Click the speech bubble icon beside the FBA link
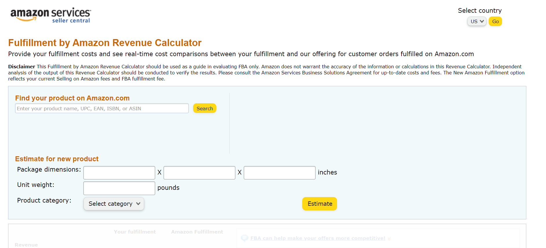 pyautogui.click(x=245, y=238)
